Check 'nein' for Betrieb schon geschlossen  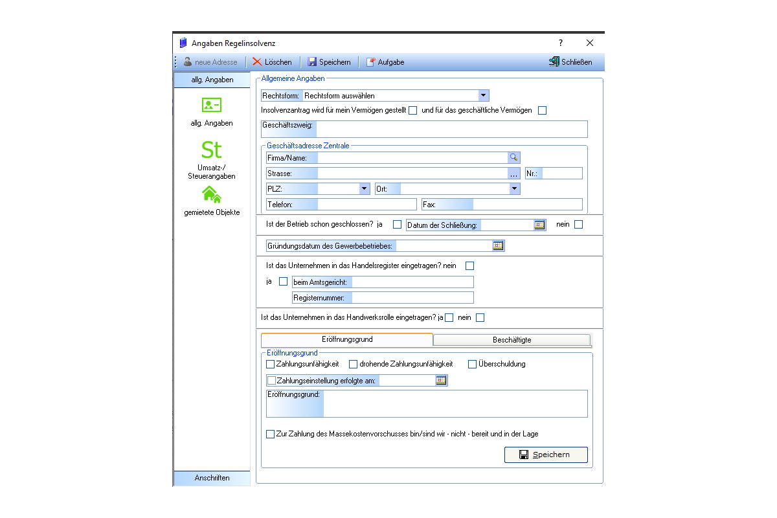coord(579,225)
